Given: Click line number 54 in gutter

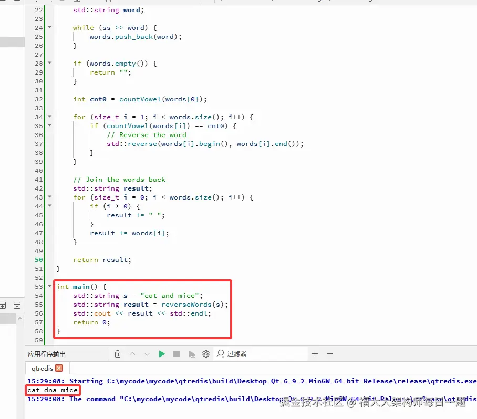Looking at the screenshot, I should click(39, 296).
